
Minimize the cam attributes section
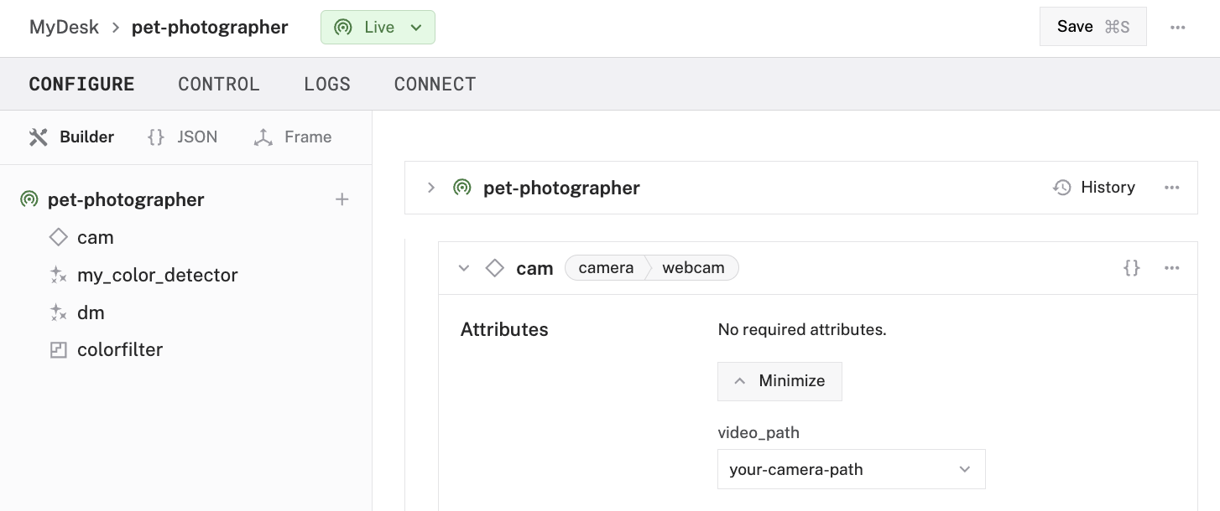tap(779, 381)
